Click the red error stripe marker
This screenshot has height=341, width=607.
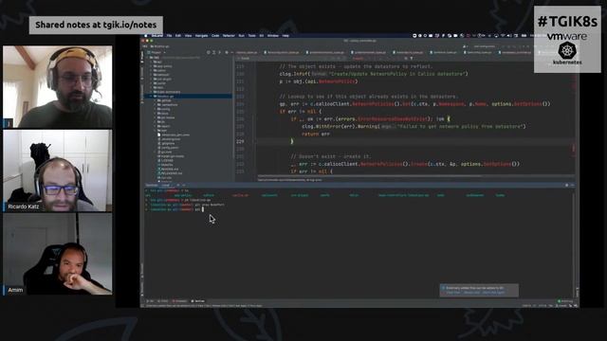[573, 148]
